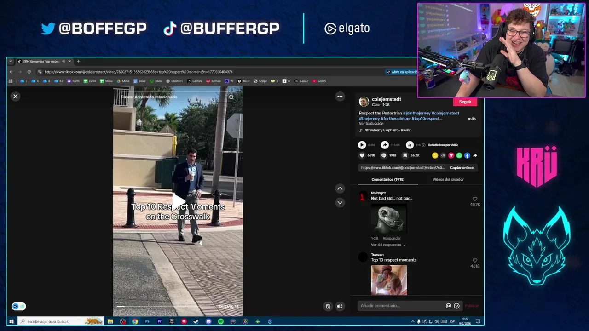Reload the page in Chrome
The width and height of the screenshot is (589, 331).
29,72
